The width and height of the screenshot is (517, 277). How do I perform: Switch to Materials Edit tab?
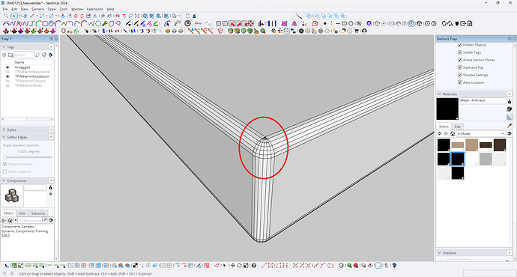[458, 127]
